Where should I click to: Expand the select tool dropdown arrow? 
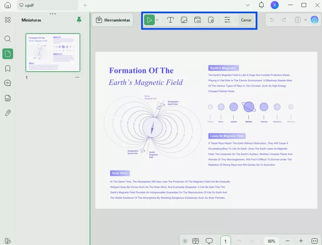[157, 20]
